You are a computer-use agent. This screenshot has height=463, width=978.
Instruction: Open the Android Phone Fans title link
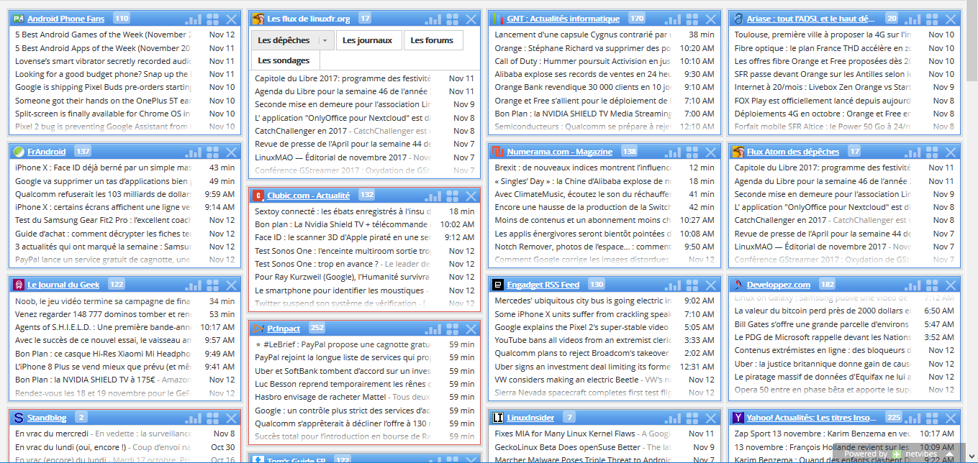[x=65, y=19]
